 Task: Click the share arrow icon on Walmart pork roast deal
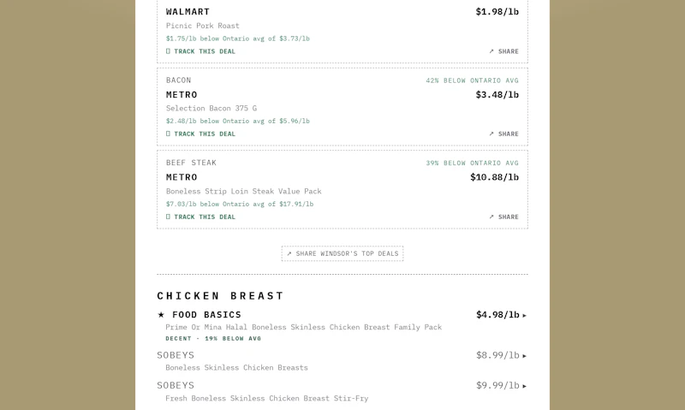pyautogui.click(x=491, y=51)
